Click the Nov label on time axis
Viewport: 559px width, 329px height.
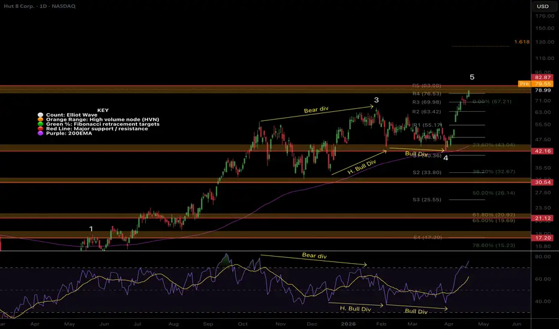point(281,324)
